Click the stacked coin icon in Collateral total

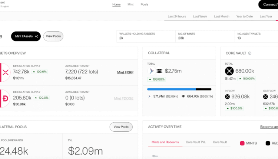click(x=160, y=71)
